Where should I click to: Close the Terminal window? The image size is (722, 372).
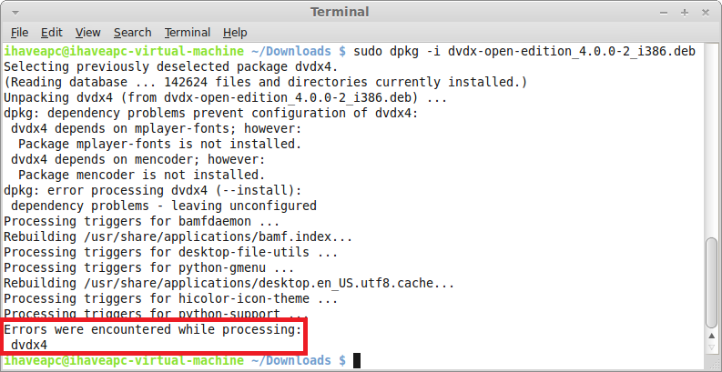(x=705, y=13)
